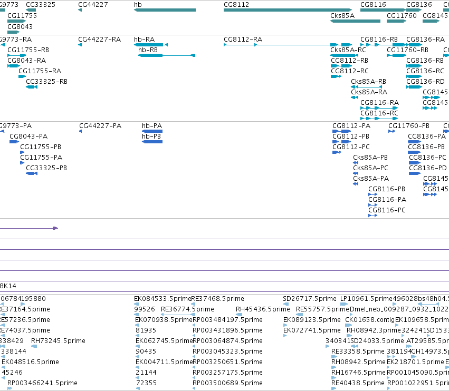
Task: Open the Cks85A-RC transcript label
Action: point(348,50)
